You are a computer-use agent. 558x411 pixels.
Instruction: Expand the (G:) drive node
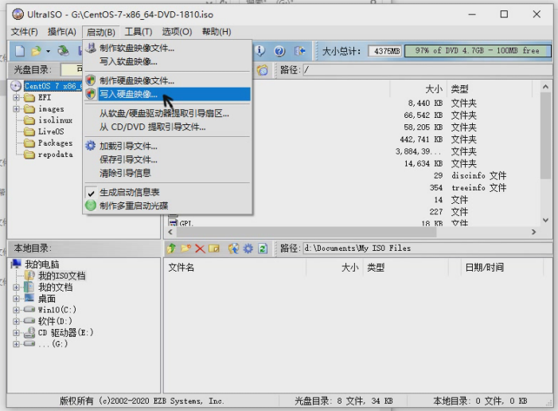16,344
